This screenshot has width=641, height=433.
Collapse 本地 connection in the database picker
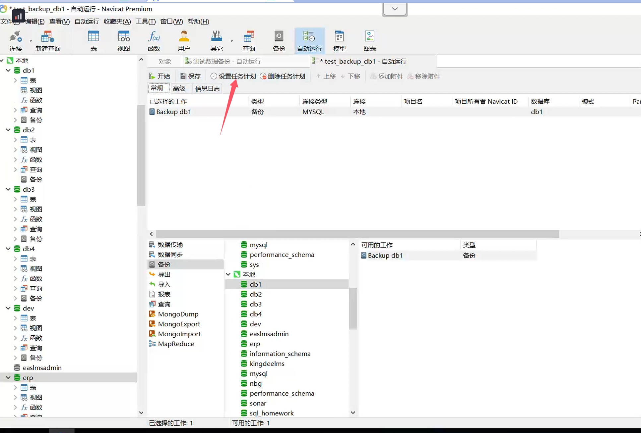coord(228,274)
